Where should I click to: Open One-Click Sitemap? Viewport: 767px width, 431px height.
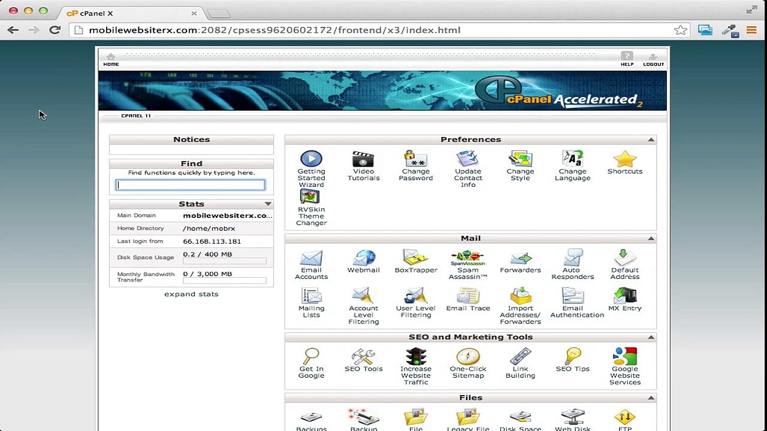(468, 363)
